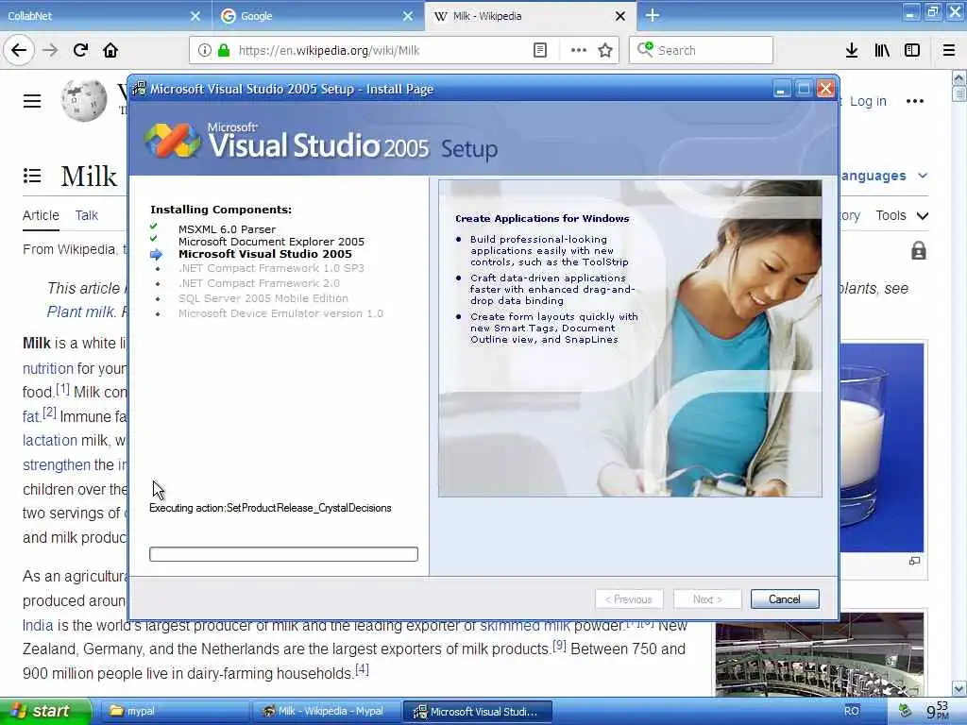This screenshot has width=967, height=725.
Task: Open page actions three-dot menu
Action: (x=579, y=50)
